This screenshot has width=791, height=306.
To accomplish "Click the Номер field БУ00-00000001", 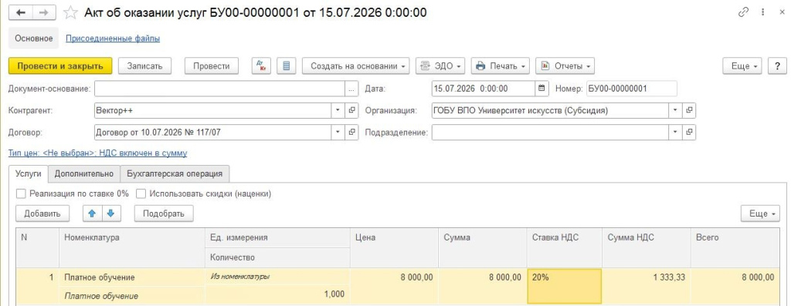I will [631, 89].
